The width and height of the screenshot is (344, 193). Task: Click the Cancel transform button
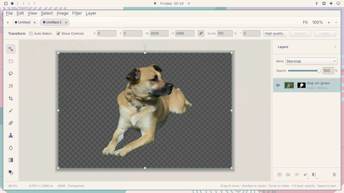[300, 33]
